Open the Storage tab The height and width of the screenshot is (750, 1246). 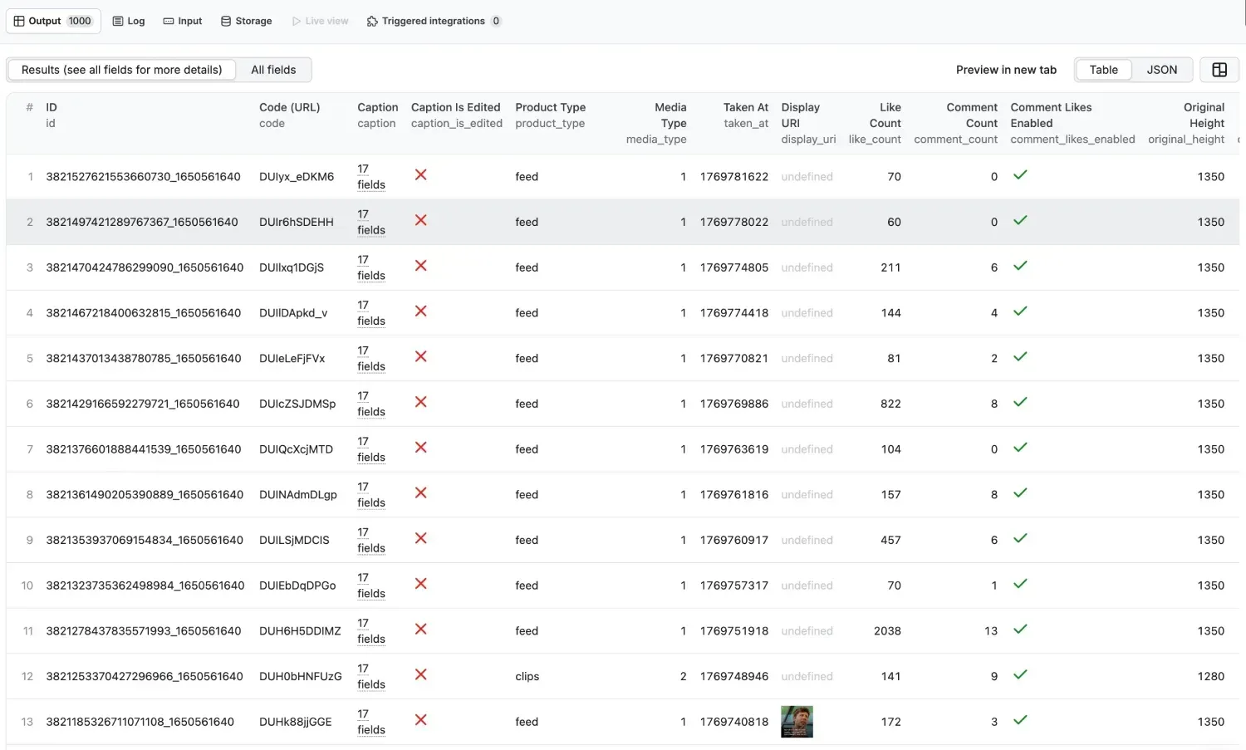tap(247, 21)
